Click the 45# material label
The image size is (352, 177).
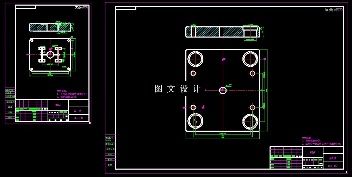click(312, 152)
